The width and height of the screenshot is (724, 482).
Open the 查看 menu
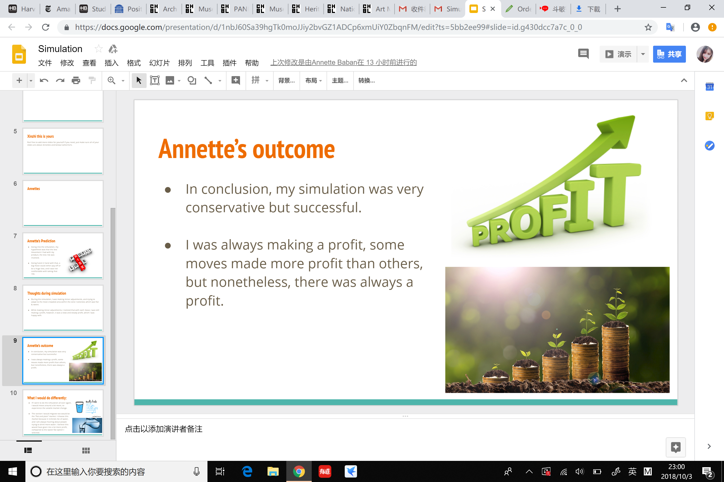(x=89, y=63)
